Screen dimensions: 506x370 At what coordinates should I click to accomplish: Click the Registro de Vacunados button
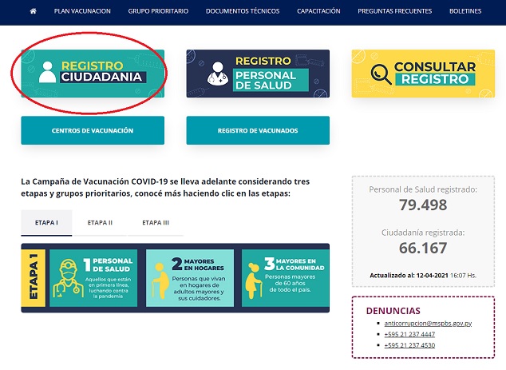pos(258,130)
